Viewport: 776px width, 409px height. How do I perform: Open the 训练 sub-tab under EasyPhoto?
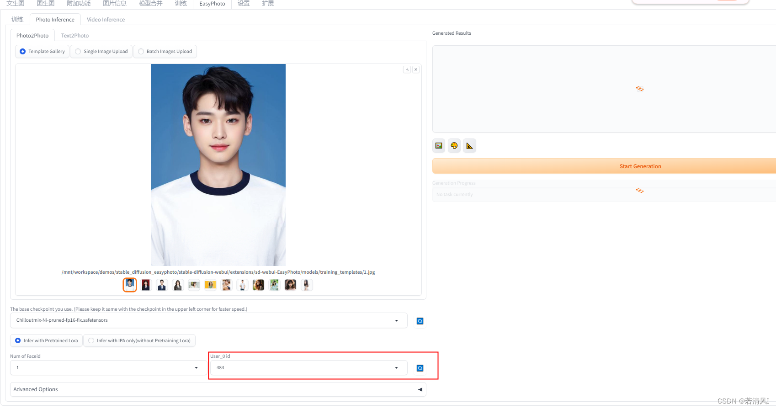click(x=17, y=20)
